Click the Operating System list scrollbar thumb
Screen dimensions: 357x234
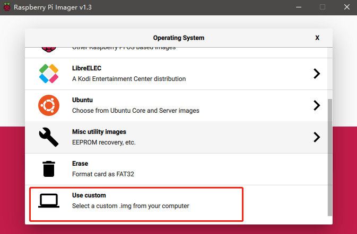coord(329,157)
